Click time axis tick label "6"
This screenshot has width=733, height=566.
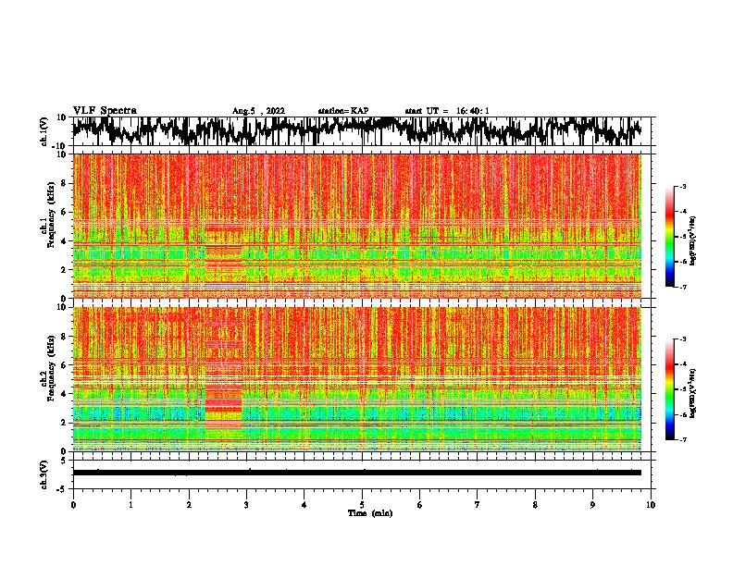coord(420,505)
